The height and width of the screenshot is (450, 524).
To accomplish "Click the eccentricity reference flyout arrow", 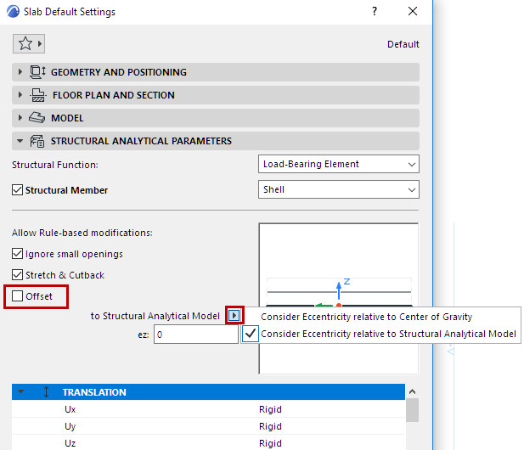I will click(x=234, y=315).
